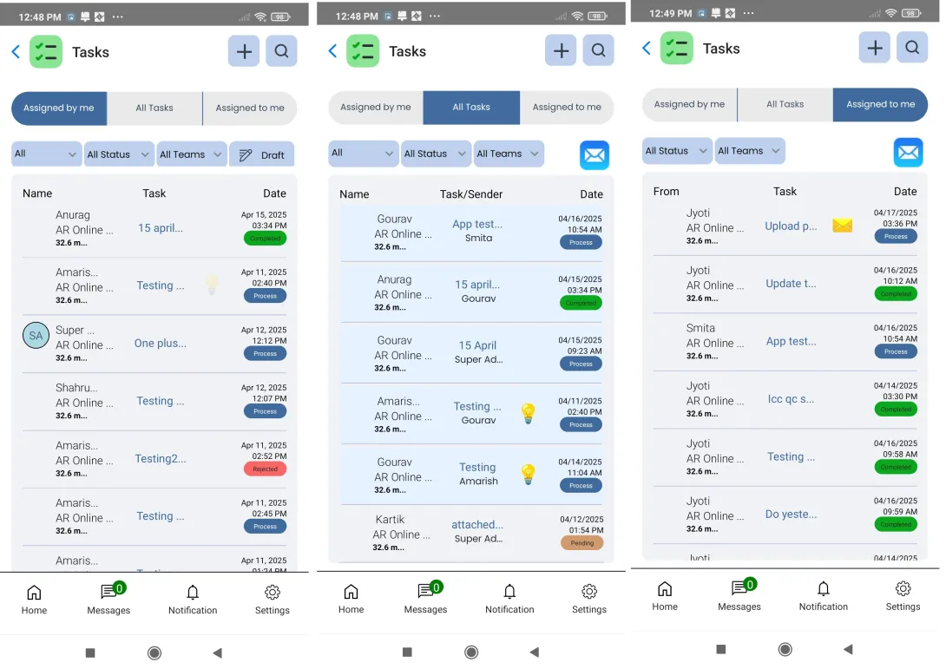The height and width of the screenshot is (669, 946).
Task: Open Notification on the middle screen's bottom bar
Action: tap(509, 599)
